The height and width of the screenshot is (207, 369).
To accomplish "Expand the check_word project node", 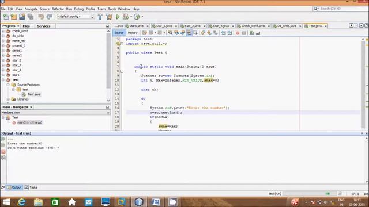I will 3,31.
